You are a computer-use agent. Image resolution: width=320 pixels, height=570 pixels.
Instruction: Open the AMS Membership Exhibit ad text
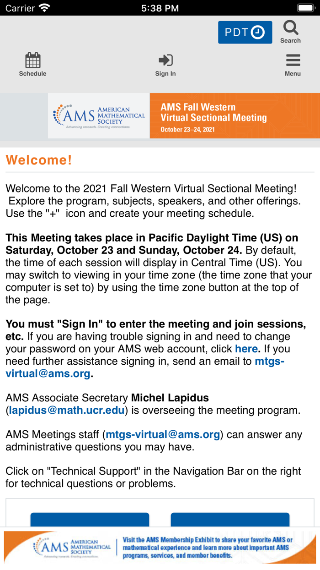[x=208, y=548]
